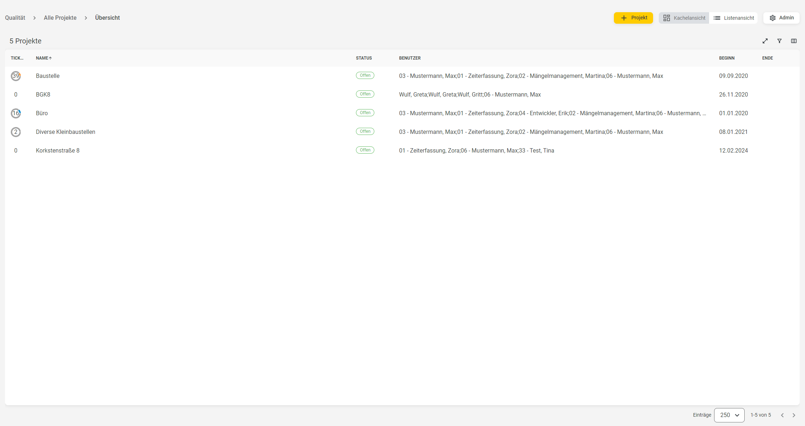This screenshot has width=805, height=426.
Task: Click the ticket ring showing 16
Action: coord(16,113)
